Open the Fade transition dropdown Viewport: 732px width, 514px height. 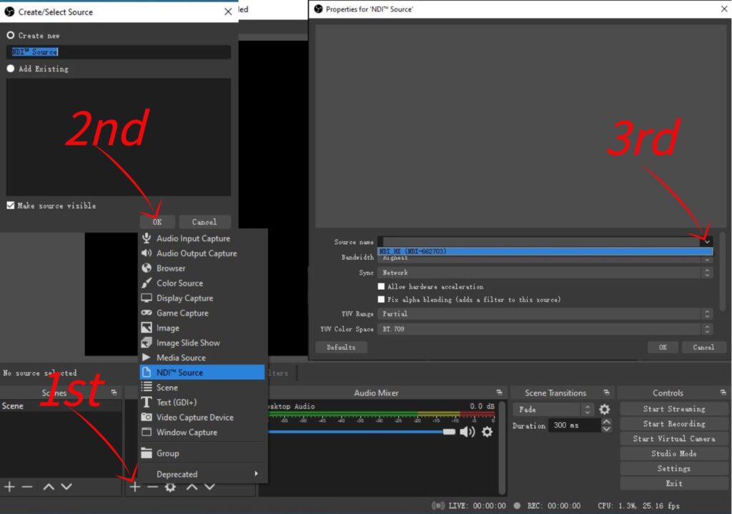pyautogui.click(x=553, y=410)
